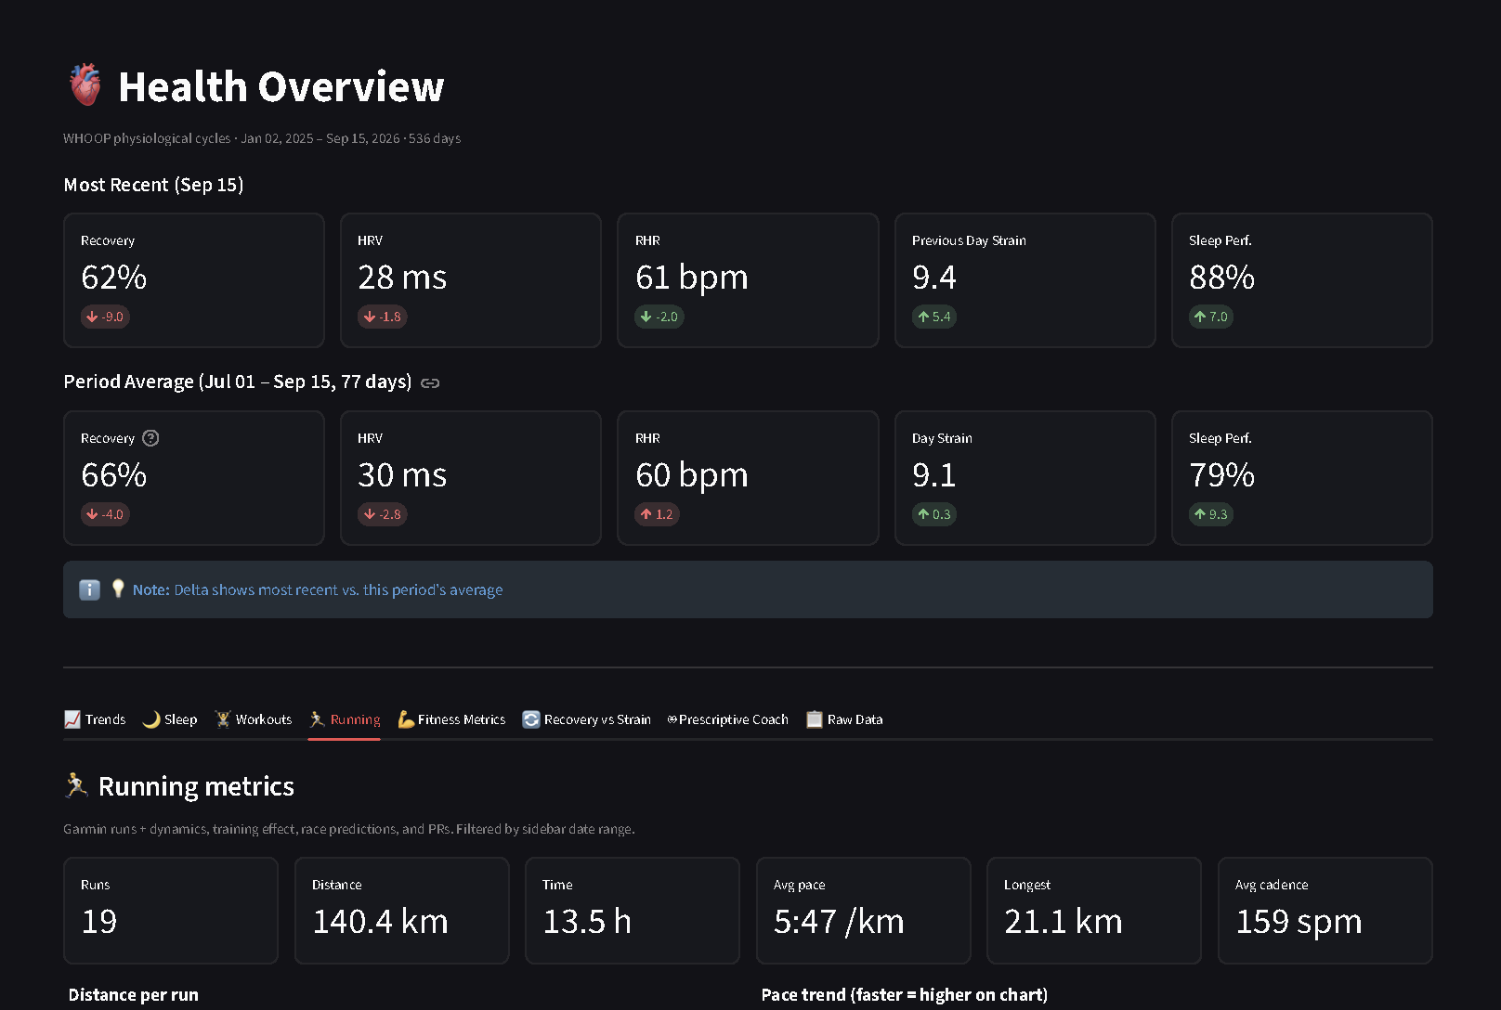Click the link anchor icon next to Period Average
Viewport: 1501px width, 1010px height.
430,382
